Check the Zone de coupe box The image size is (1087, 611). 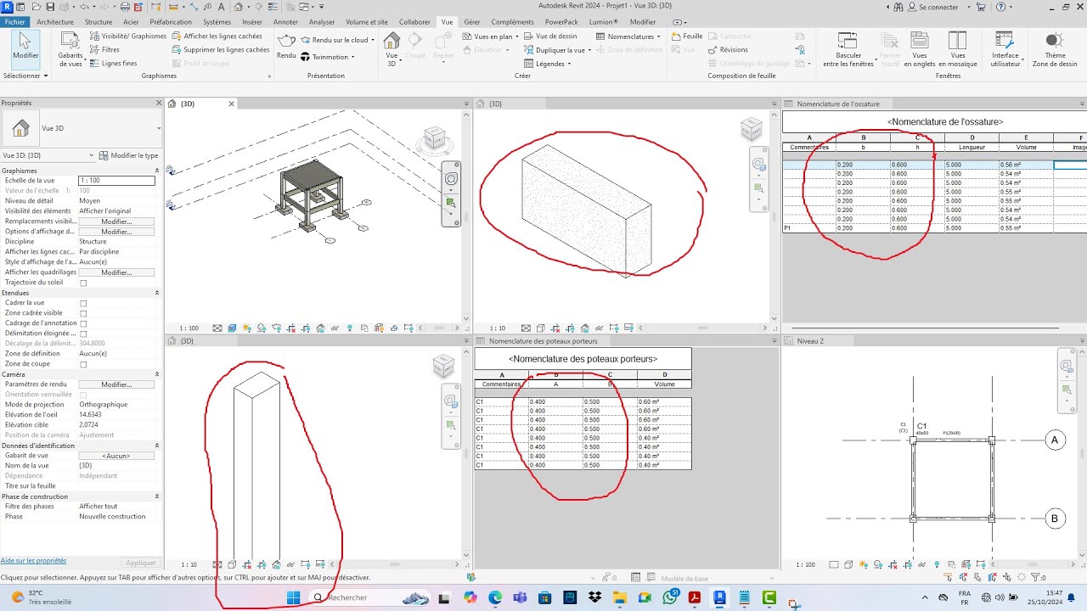(83, 364)
